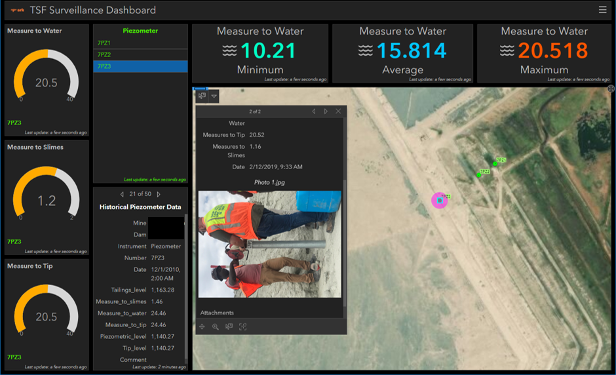616x375 pixels.
Task: Open the Photo 1.jpg attachment image
Action: tap(269, 244)
